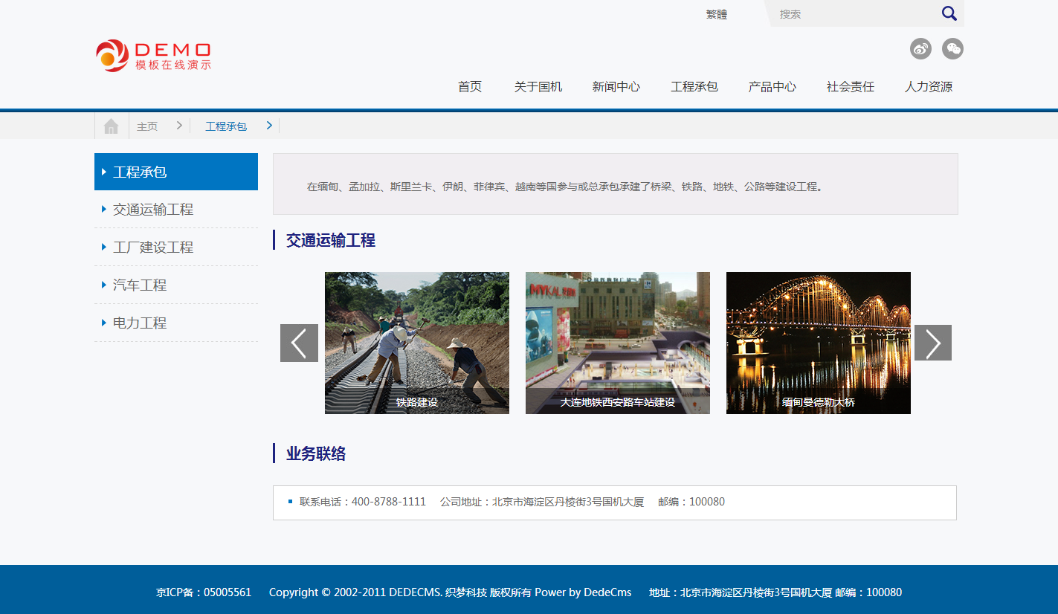The width and height of the screenshot is (1058, 614).
Task: Open the 关于国机 navigation menu
Action: pos(538,87)
